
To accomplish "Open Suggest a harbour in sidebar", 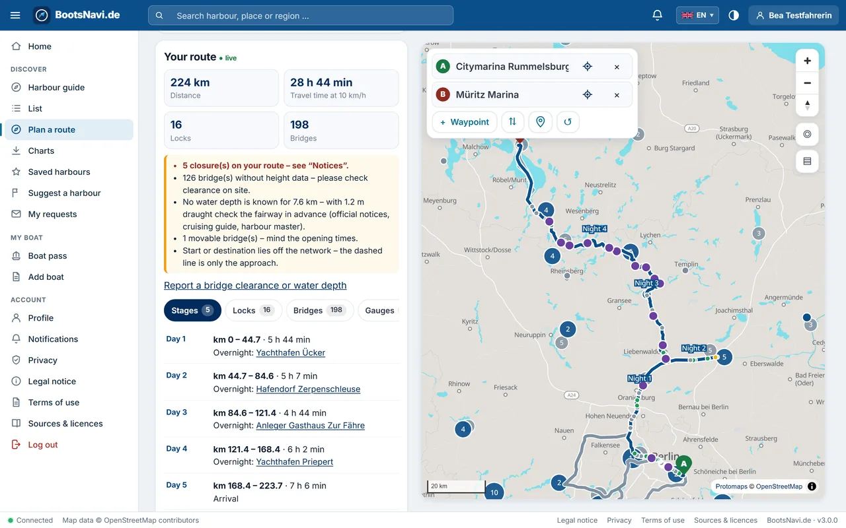I will pos(69,193).
